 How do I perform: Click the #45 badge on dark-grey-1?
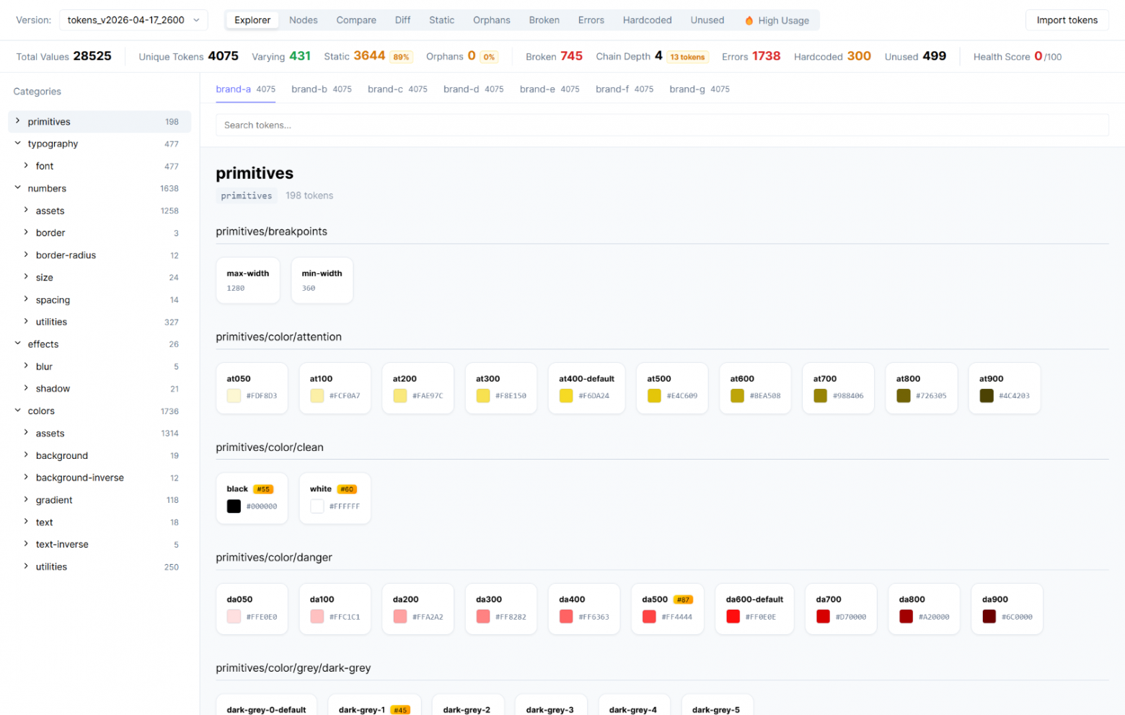pyautogui.click(x=400, y=710)
